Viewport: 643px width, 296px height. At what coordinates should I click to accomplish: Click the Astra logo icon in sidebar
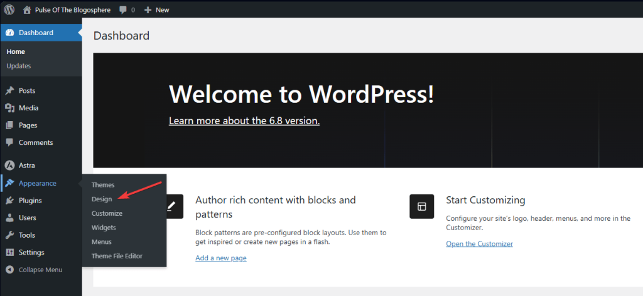tap(9, 166)
